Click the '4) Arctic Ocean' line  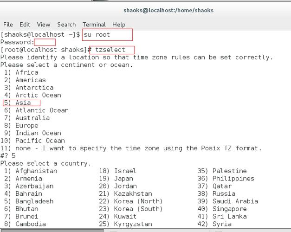point(32,95)
